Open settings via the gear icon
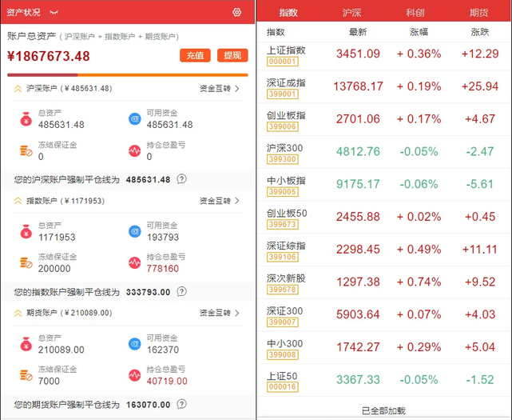The height and width of the screenshot is (420, 512). coord(236,12)
